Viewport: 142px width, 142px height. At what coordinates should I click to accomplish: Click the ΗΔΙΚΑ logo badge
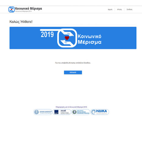point(100,112)
